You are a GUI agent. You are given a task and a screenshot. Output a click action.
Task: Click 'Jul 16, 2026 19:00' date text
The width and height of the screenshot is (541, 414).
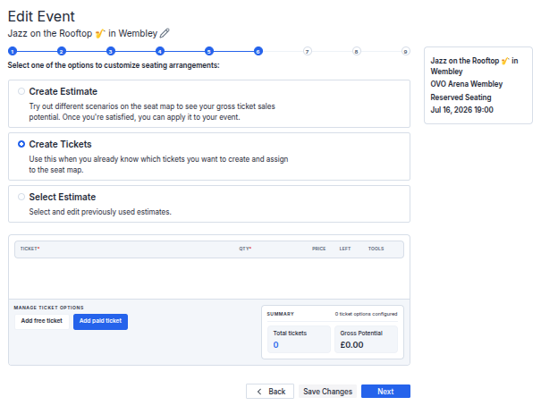(461, 110)
